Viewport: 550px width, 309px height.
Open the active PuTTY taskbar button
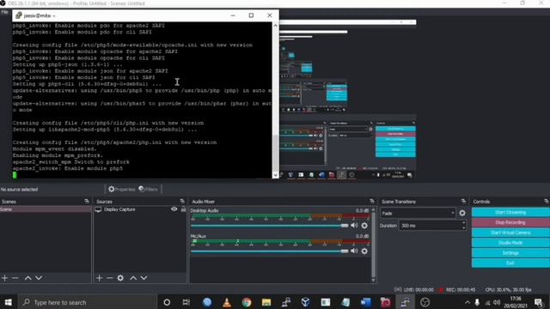pos(405,302)
